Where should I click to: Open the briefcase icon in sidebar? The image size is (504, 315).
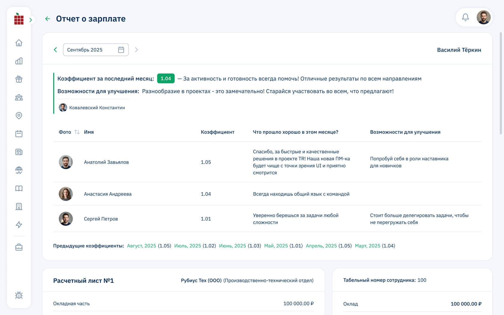19,247
